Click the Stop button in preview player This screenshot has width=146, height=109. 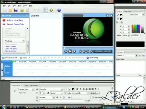pos(75,51)
